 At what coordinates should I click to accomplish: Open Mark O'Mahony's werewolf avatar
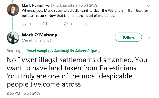(x=13, y=38)
